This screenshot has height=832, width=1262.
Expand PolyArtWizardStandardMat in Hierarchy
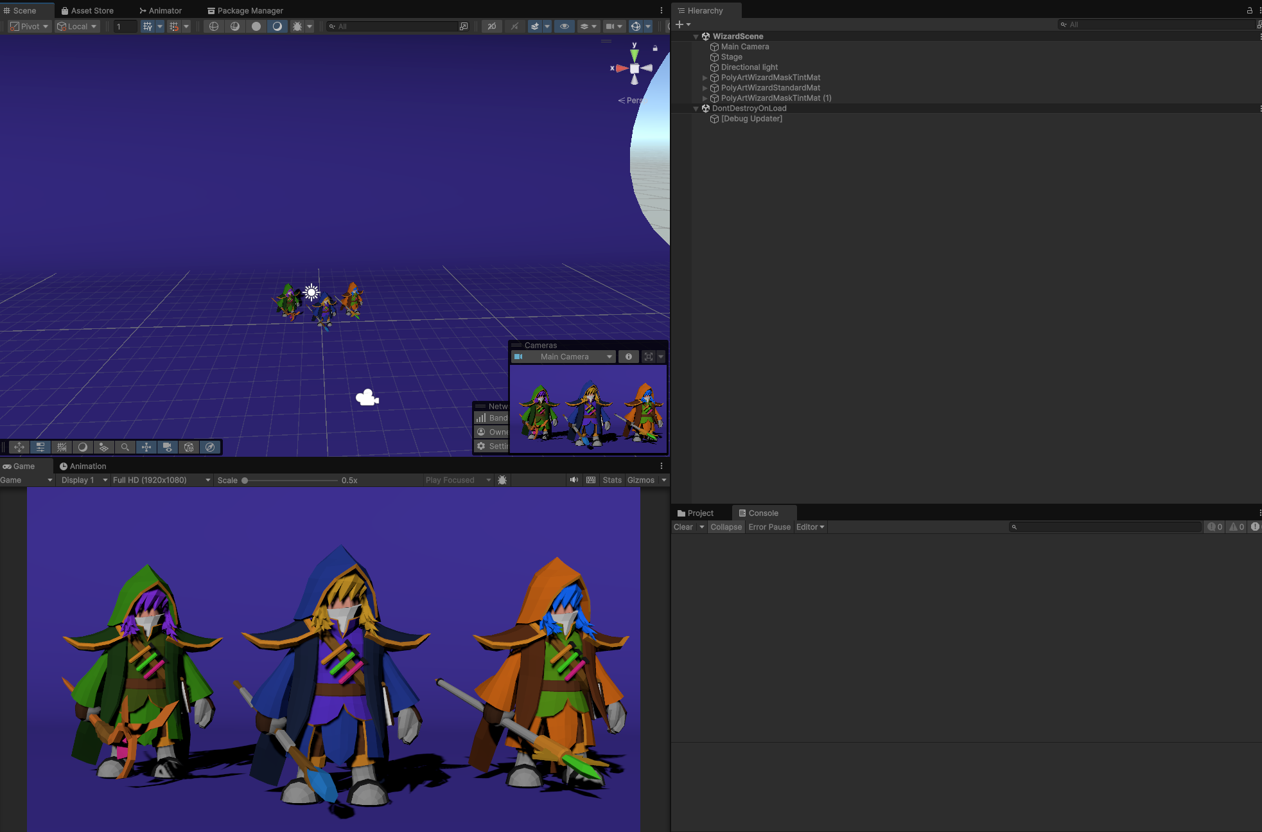point(705,88)
